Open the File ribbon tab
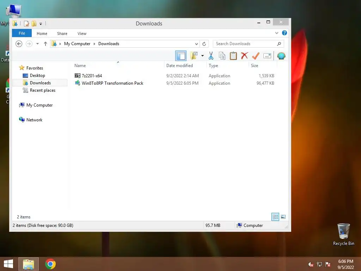The image size is (361, 271). (22, 33)
